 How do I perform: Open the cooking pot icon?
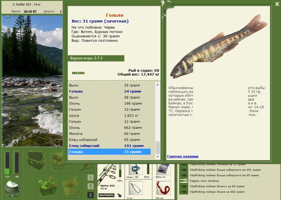(x=12, y=188)
